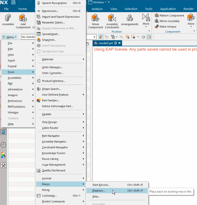Viewport: 197px width, 205px height.
Task: Click the color palette sidebar icon
Action: [x=3, y=155]
